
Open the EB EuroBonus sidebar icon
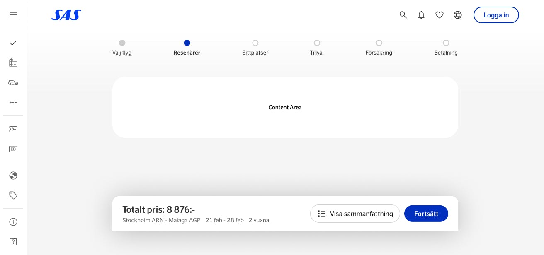[x=13, y=149]
